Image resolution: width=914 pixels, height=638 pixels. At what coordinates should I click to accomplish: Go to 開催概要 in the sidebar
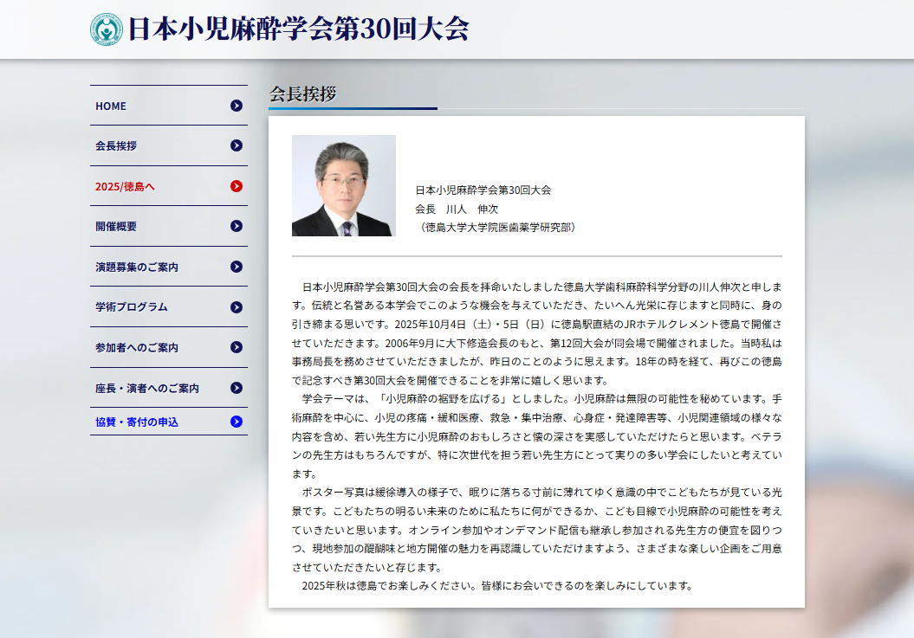point(168,226)
